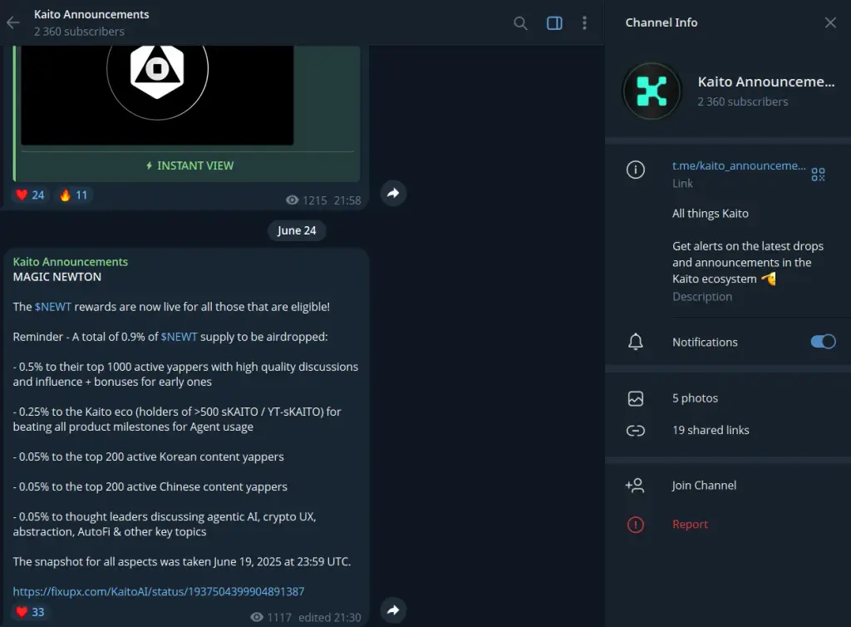Click the heart reaction with 24
Image resolution: width=851 pixels, height=627 pixels.
pyautogui.click(x=30, y=195)
